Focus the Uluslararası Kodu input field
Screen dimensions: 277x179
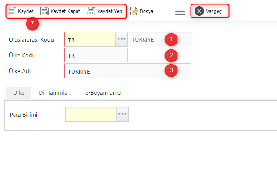[x=90, y=39]
